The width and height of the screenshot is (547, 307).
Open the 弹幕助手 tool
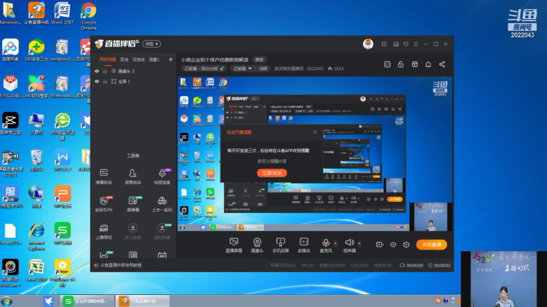click(104, 176)
